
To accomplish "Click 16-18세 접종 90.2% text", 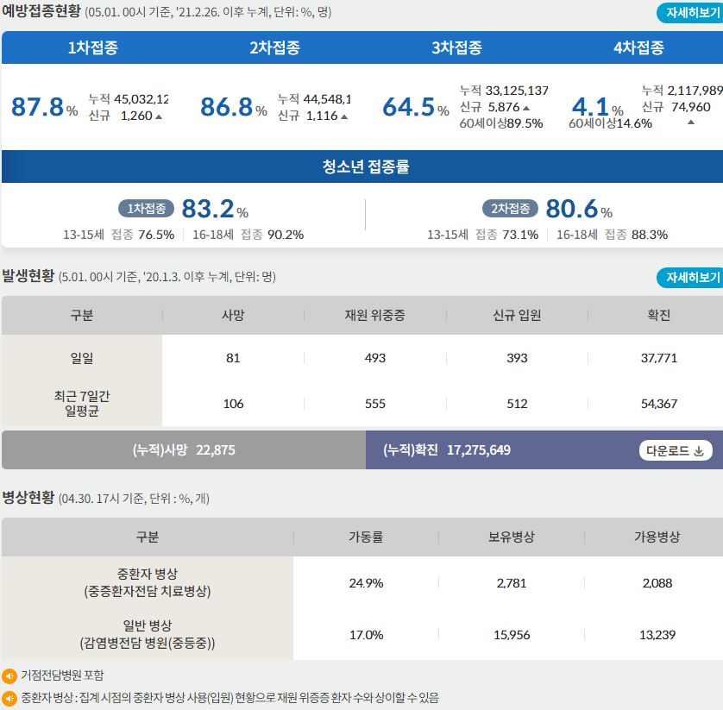I will (248, 235).
